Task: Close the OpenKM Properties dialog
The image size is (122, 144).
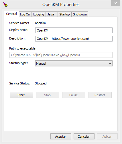Action: (x=115, y=3)
